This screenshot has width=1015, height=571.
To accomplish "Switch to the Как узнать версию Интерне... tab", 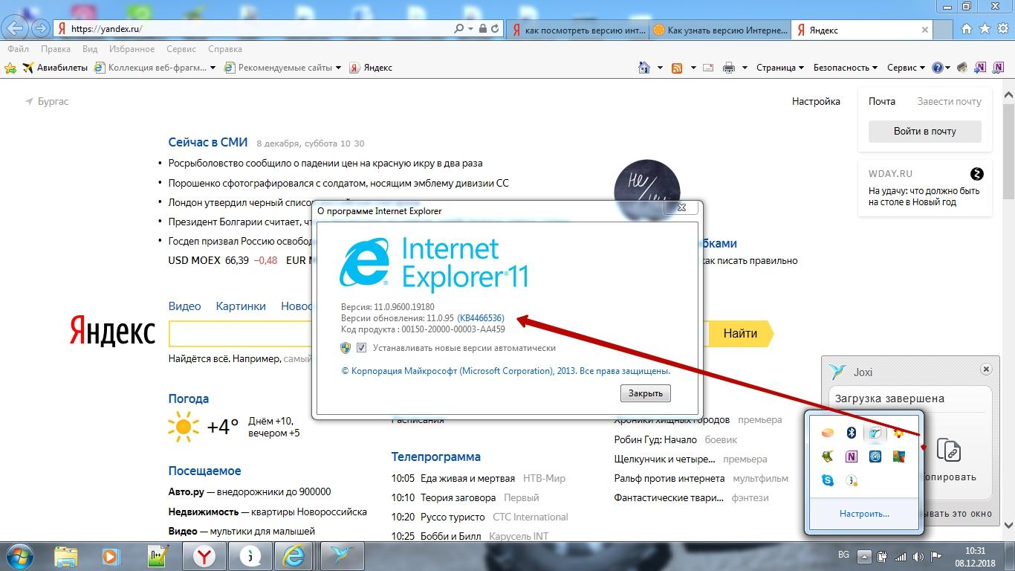I will pyautogui.click(x=720, y=30).
